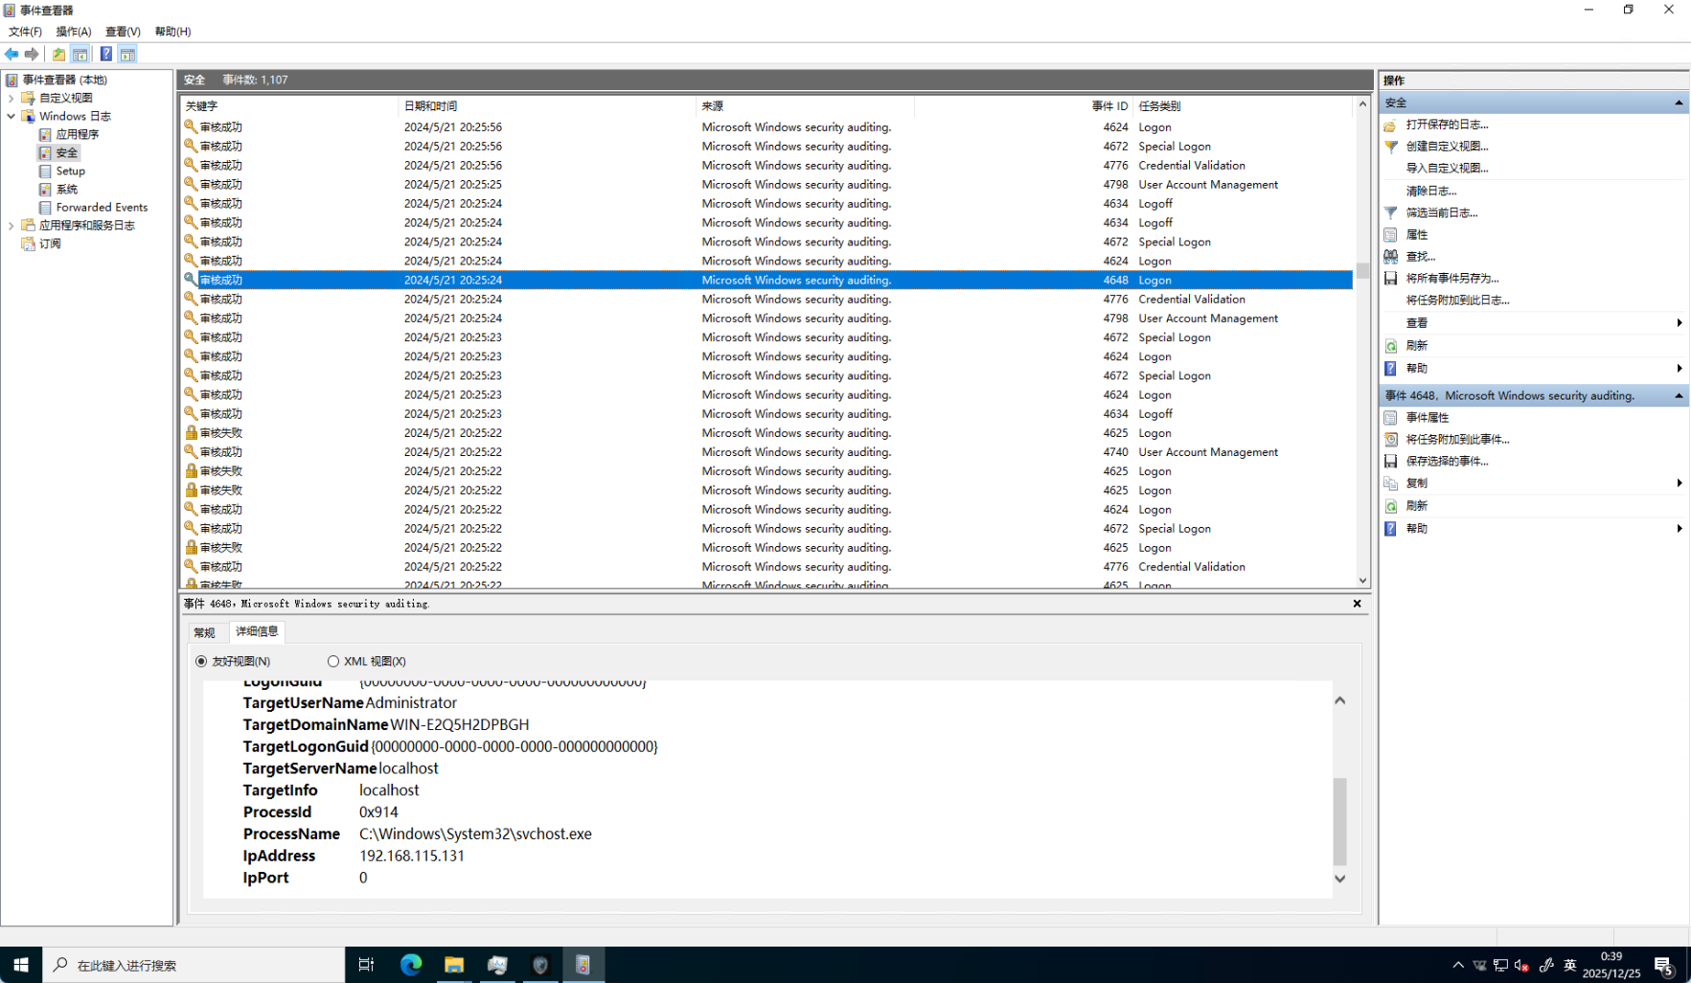Open File Explorer from the taskbar

454,965
